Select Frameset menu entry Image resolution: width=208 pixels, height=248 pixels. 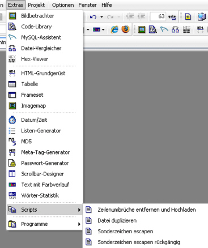[x=45, y=95]
